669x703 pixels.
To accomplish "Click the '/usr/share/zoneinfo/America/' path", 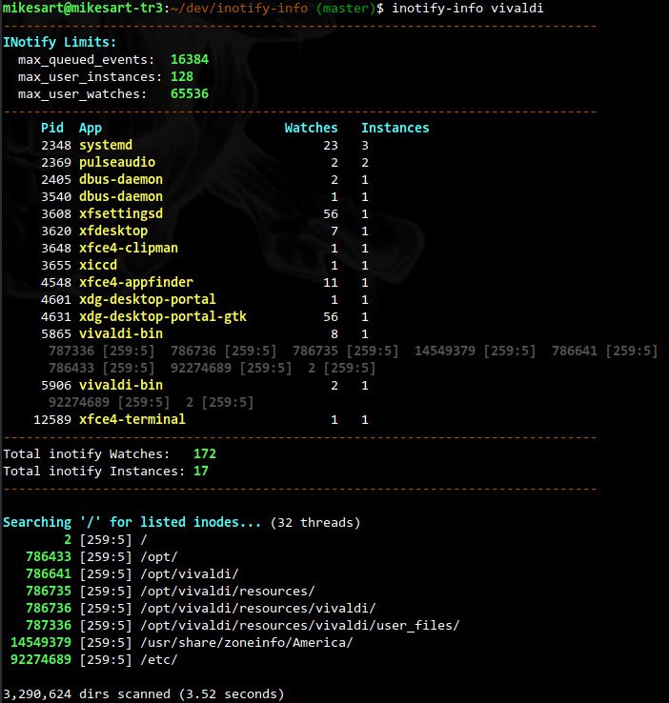I will click(247, 642).
